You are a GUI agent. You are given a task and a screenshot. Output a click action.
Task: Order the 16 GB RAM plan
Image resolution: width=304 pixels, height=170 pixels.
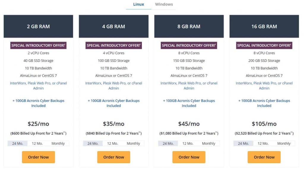(x=264, y=157)
